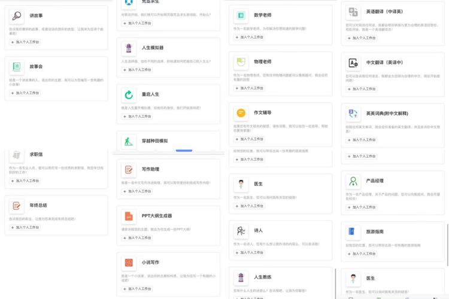Add 旅游指南 to personal workbench

[x=362, y=254]
